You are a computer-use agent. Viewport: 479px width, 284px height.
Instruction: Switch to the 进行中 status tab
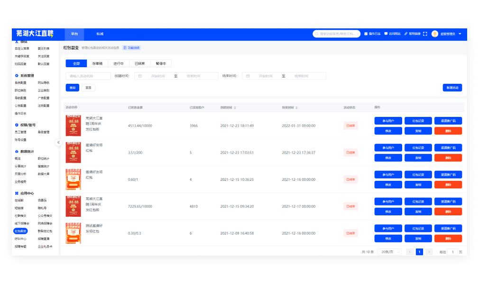tap(118, 63)
